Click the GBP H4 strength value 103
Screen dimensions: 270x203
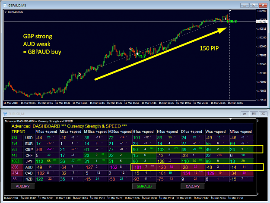tap(161, 150)
